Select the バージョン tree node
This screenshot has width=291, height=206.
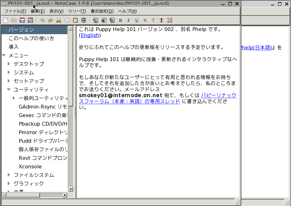coord(35,30)
